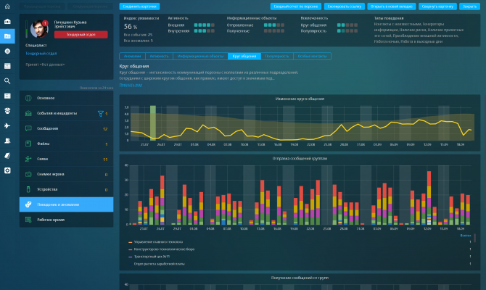Click the Отправка сообщений группам chart title
Viewport: 486px width, 290px height.
coord(300,158)
